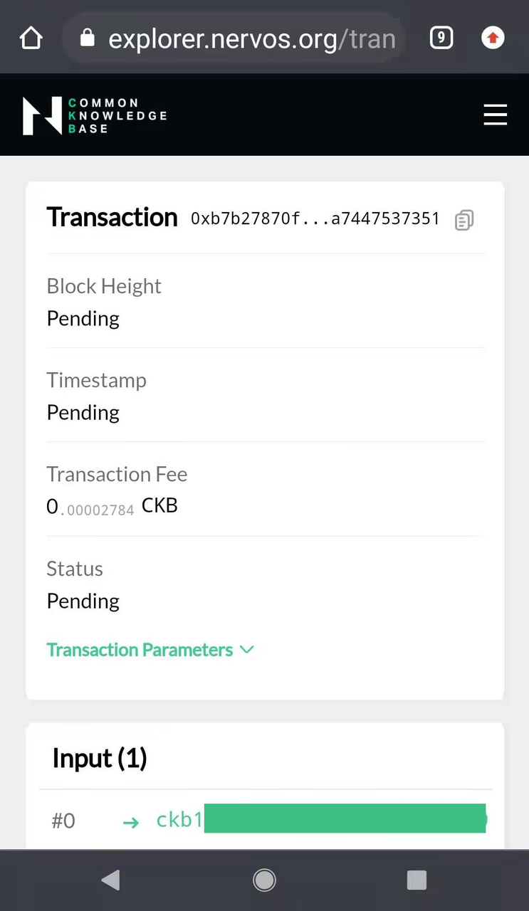
Task: Select the Transaction Fee CKB value
Action: (112, 507)
